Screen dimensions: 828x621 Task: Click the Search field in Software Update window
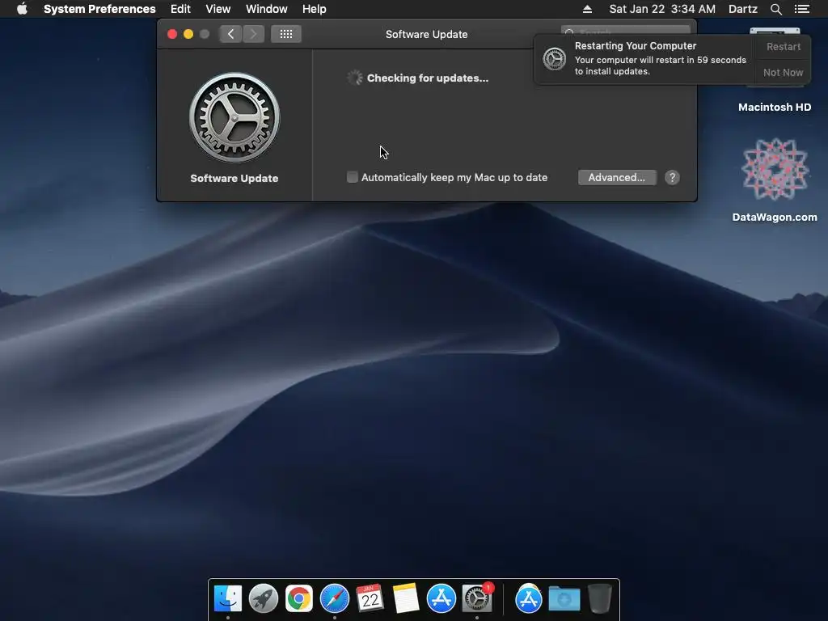[625, 32]
